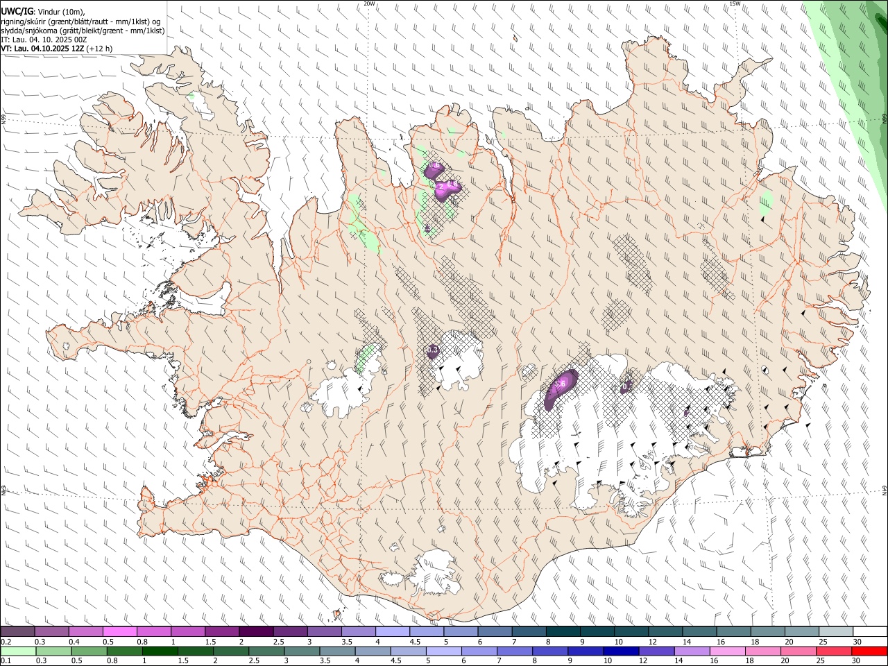This screenshot has width=888, height=666.
Task: Click the '30' label on the lower rain scale
Action: [856, 661]
